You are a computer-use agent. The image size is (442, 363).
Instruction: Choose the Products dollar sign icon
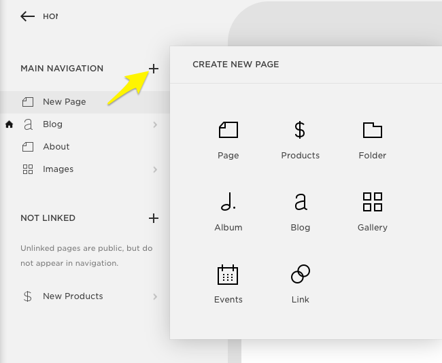point(300,130)
